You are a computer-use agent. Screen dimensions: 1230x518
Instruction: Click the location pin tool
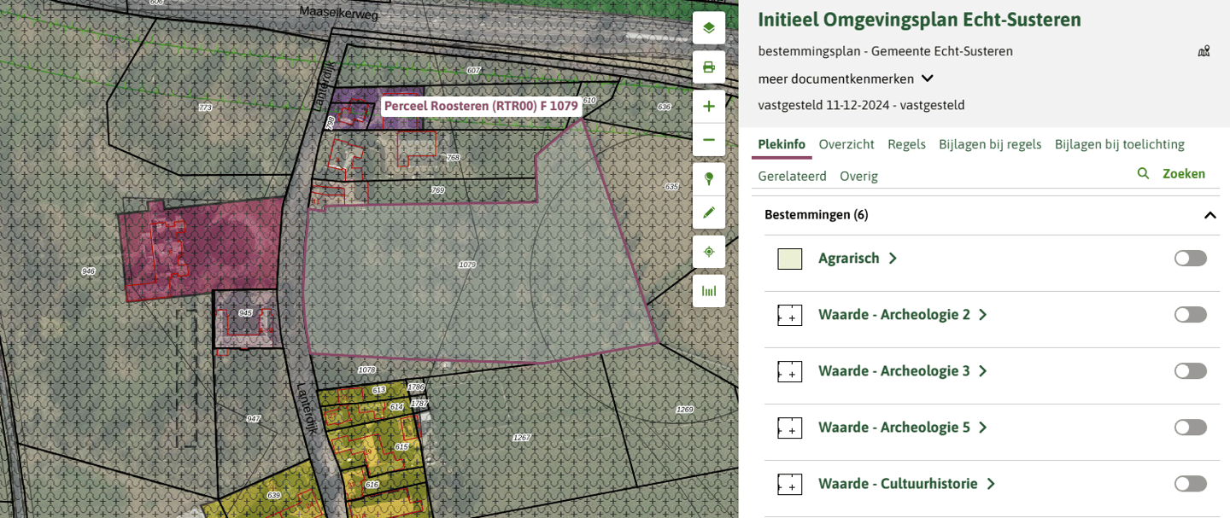[708, 179]
